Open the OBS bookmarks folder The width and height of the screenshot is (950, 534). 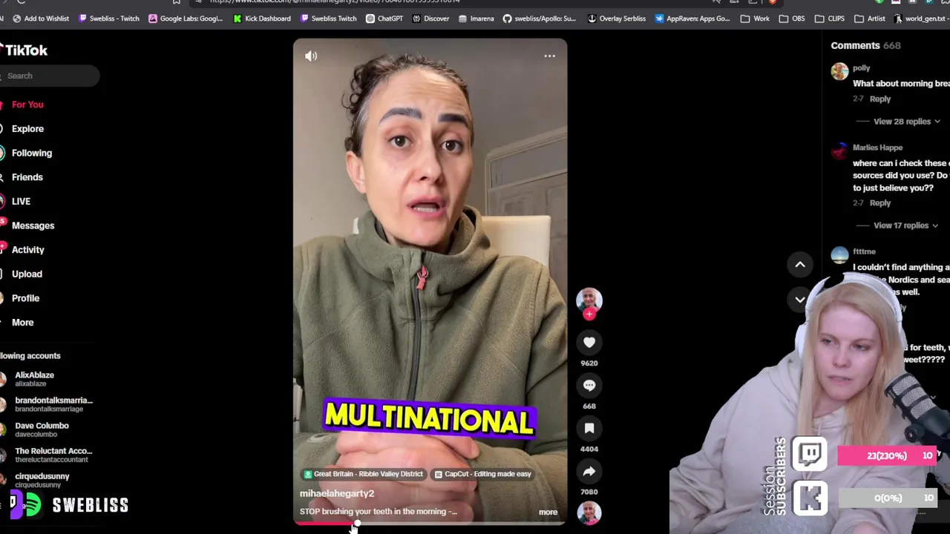(791, 19)
